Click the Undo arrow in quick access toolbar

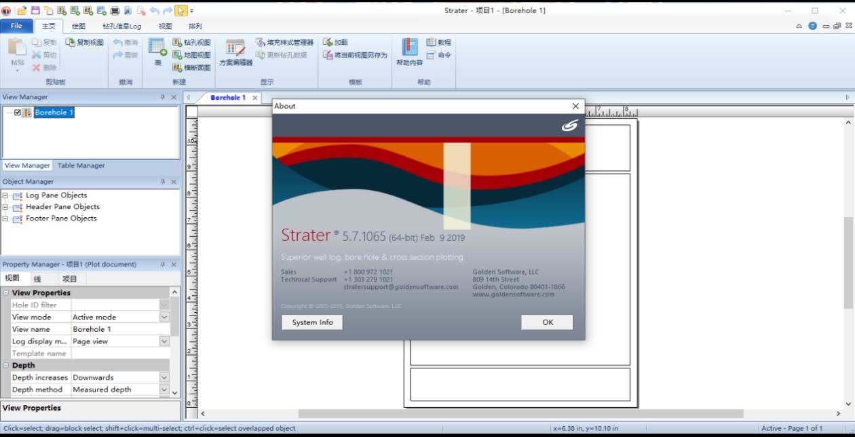tap(154, 10)
